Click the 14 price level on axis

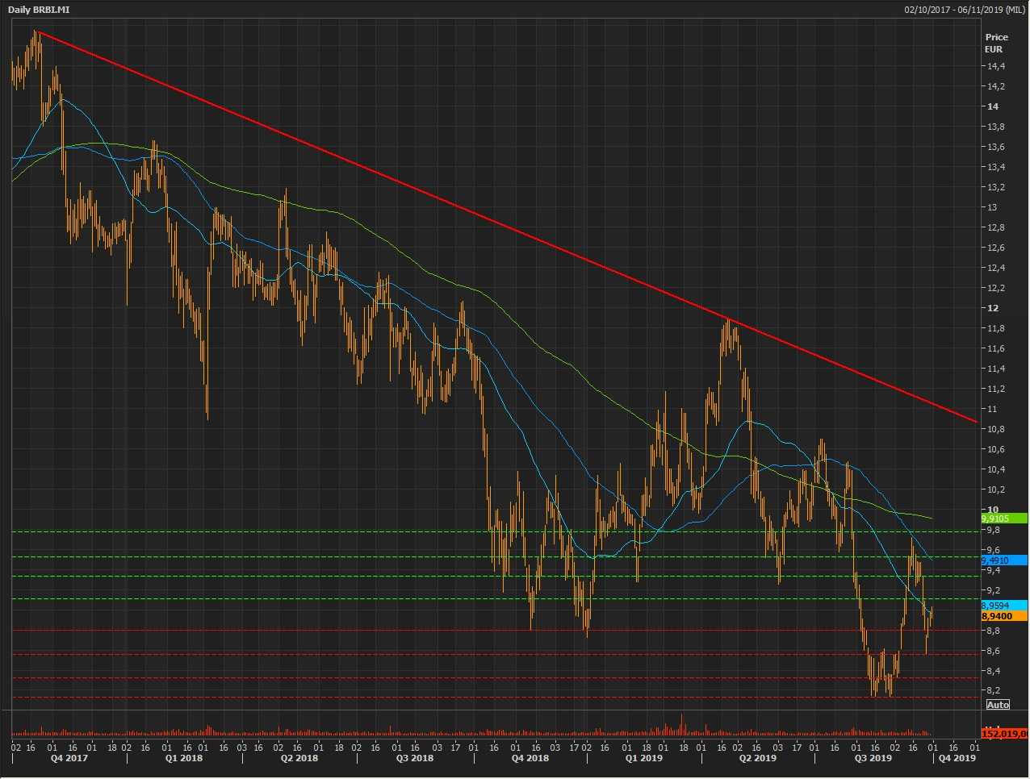pyautogui.click(x=992, y=106)
